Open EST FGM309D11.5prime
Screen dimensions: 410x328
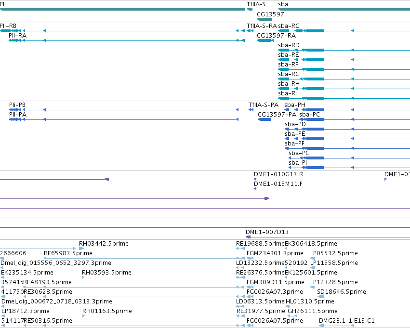(275, 283)
